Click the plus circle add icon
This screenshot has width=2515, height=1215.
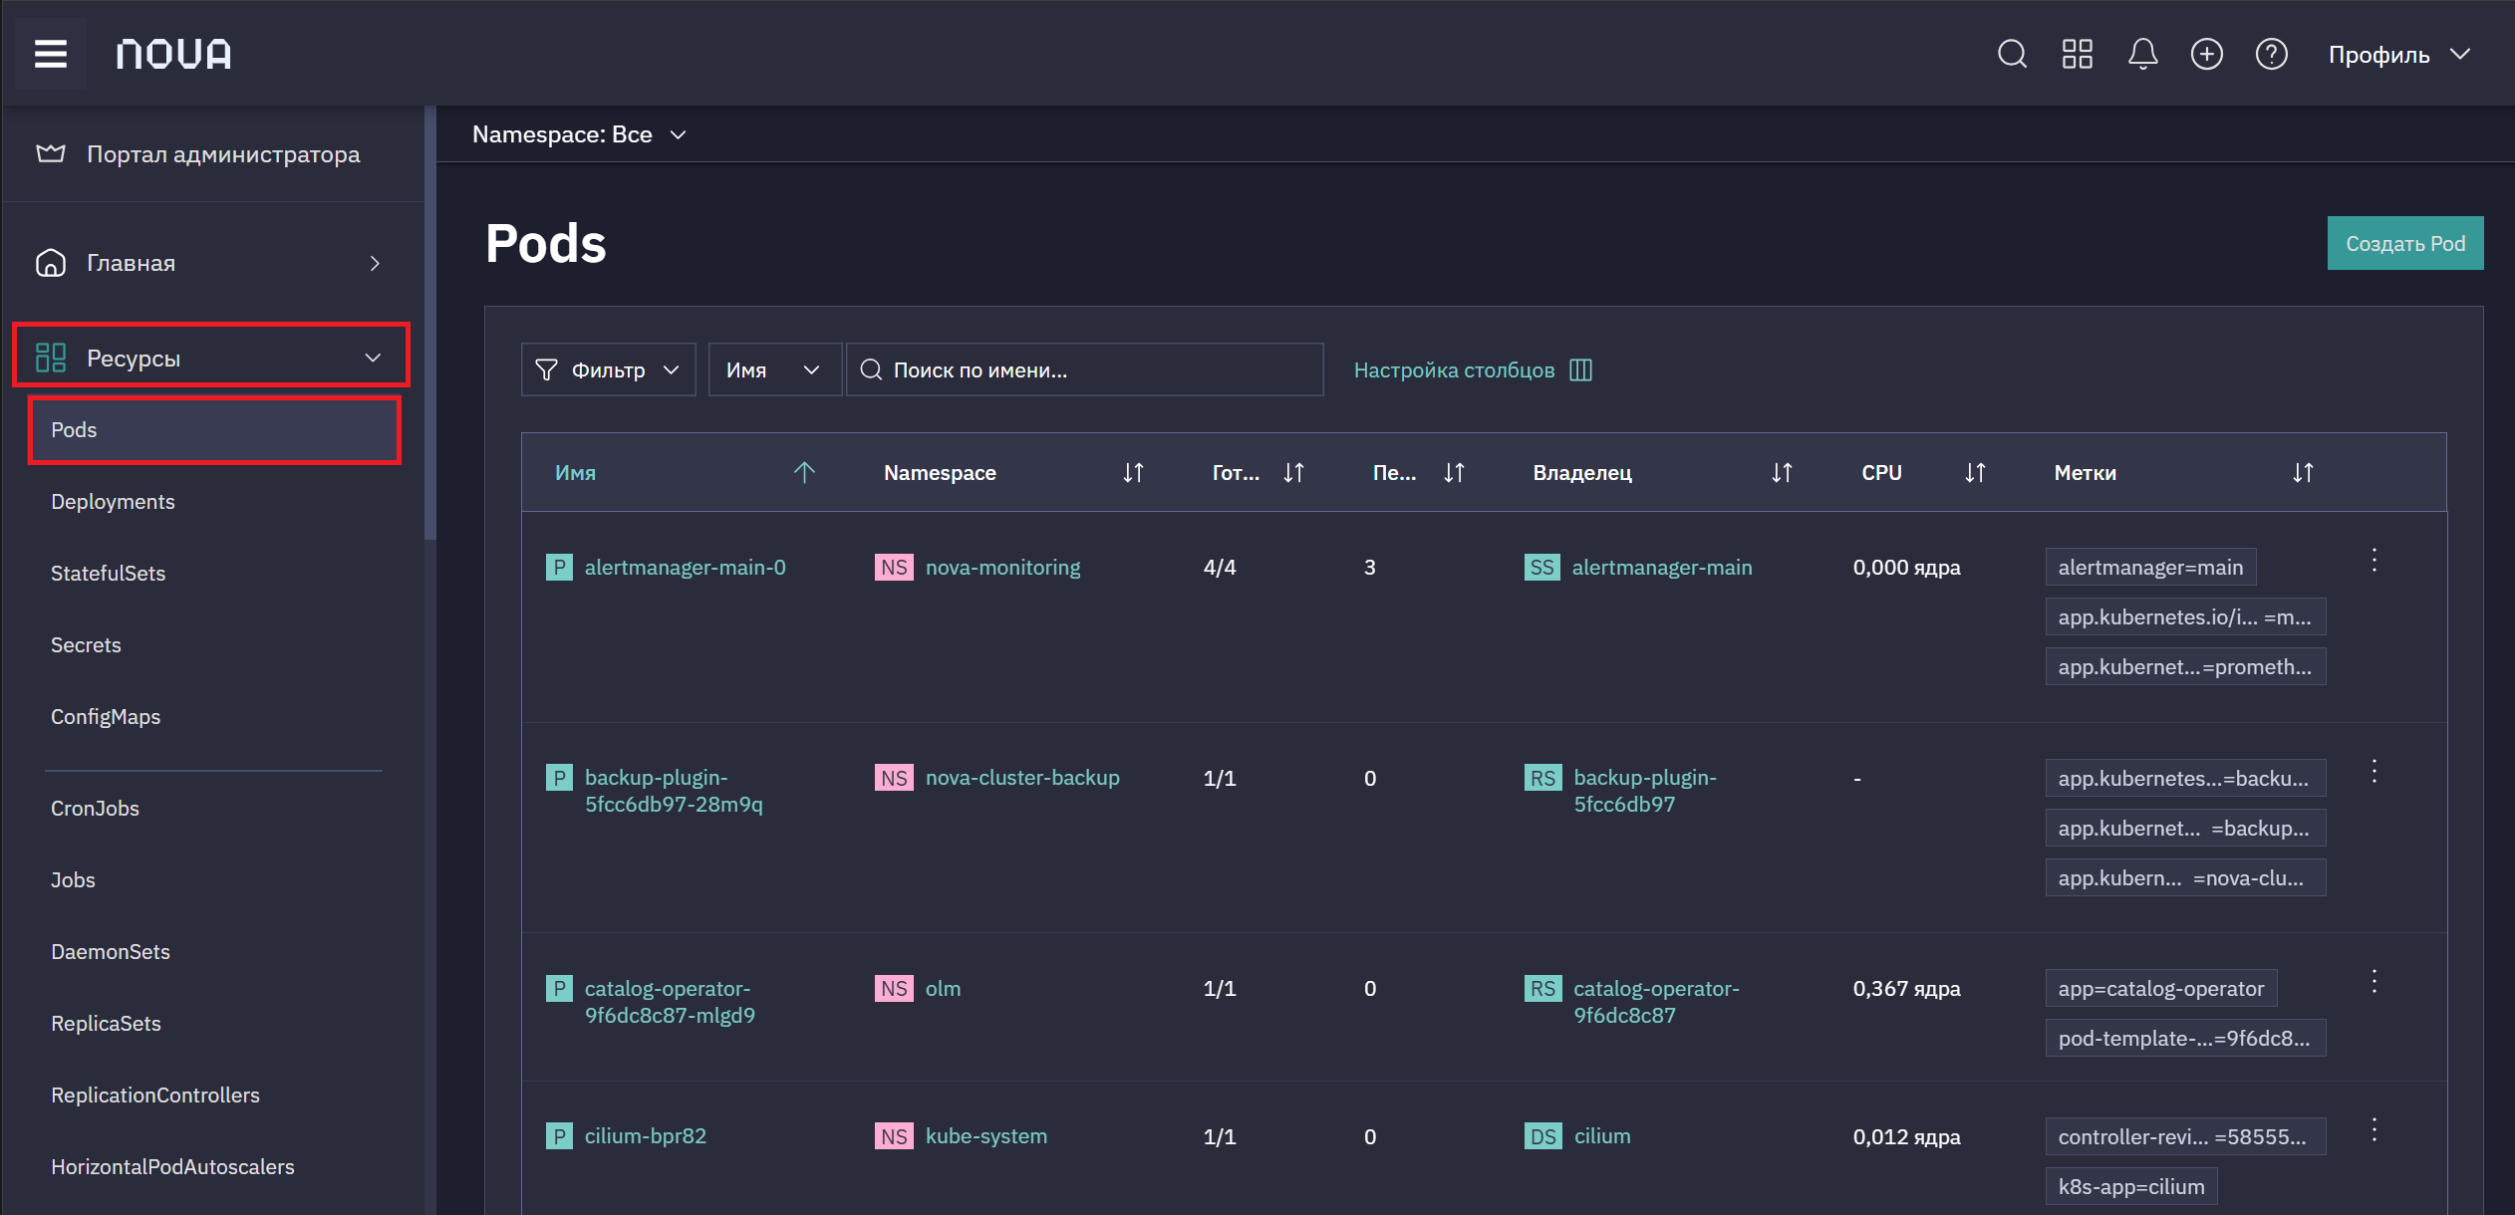(2206, 54)
